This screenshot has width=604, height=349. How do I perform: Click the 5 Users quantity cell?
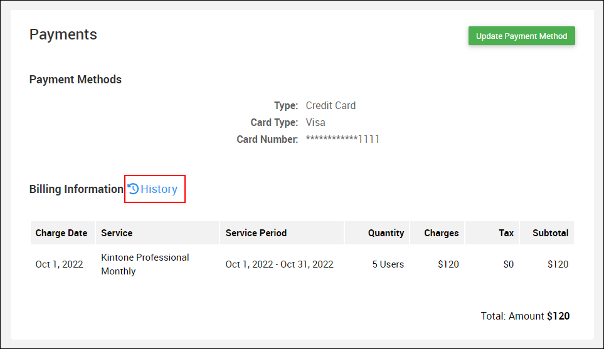pos(388,264)
